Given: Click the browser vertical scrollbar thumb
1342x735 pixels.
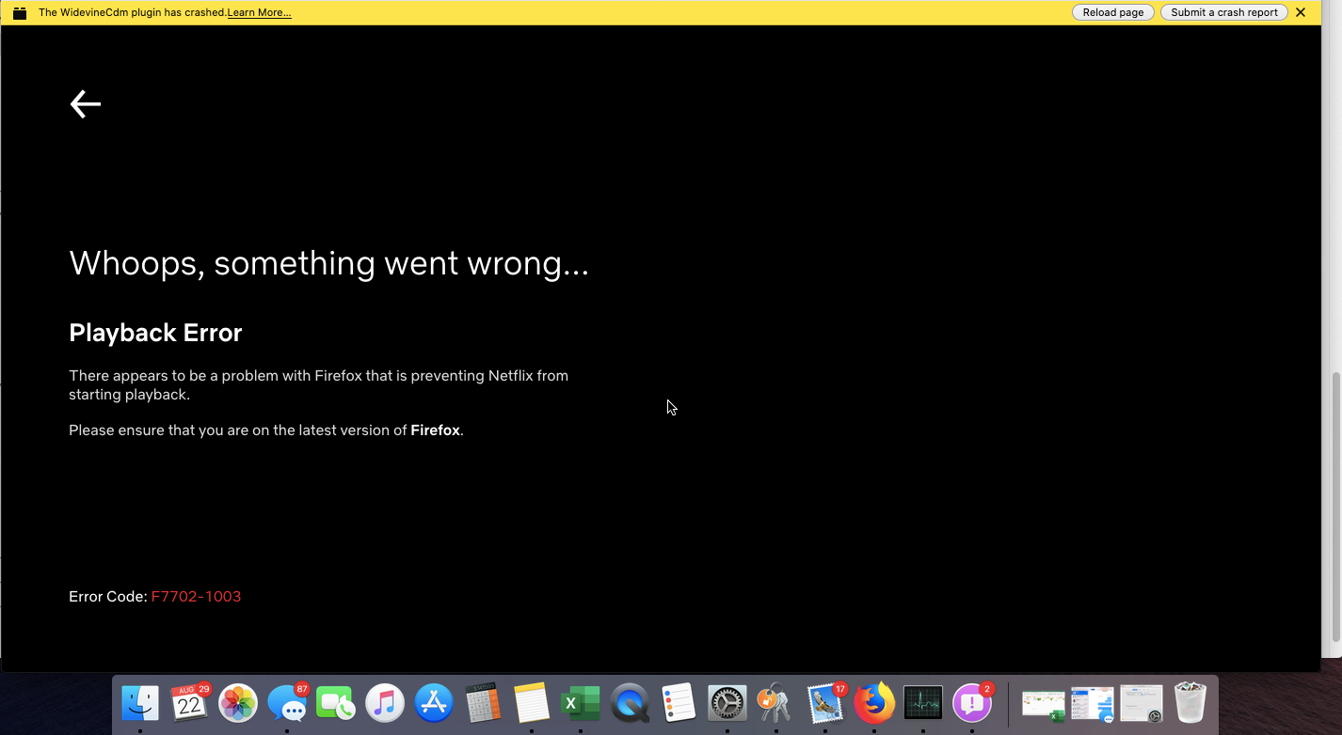Looking at the screenshot, I should (x=1336, y=508).
